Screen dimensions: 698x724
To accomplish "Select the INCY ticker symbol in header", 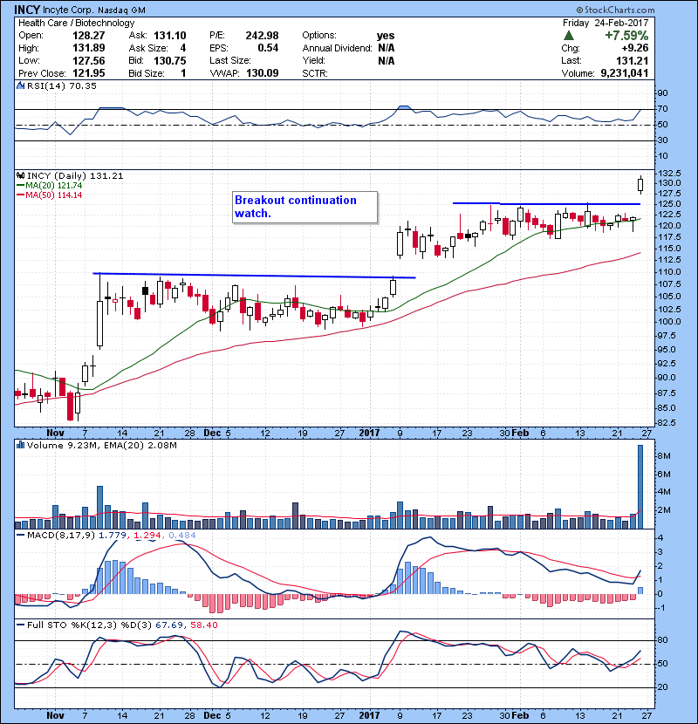I will pyautogui.click(x=27, y=10).
